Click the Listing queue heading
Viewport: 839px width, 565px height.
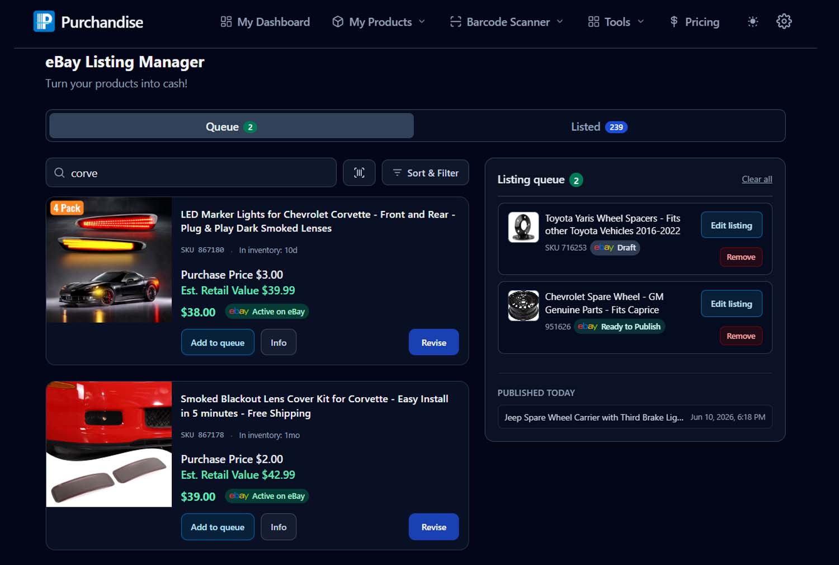coord(531,180)
